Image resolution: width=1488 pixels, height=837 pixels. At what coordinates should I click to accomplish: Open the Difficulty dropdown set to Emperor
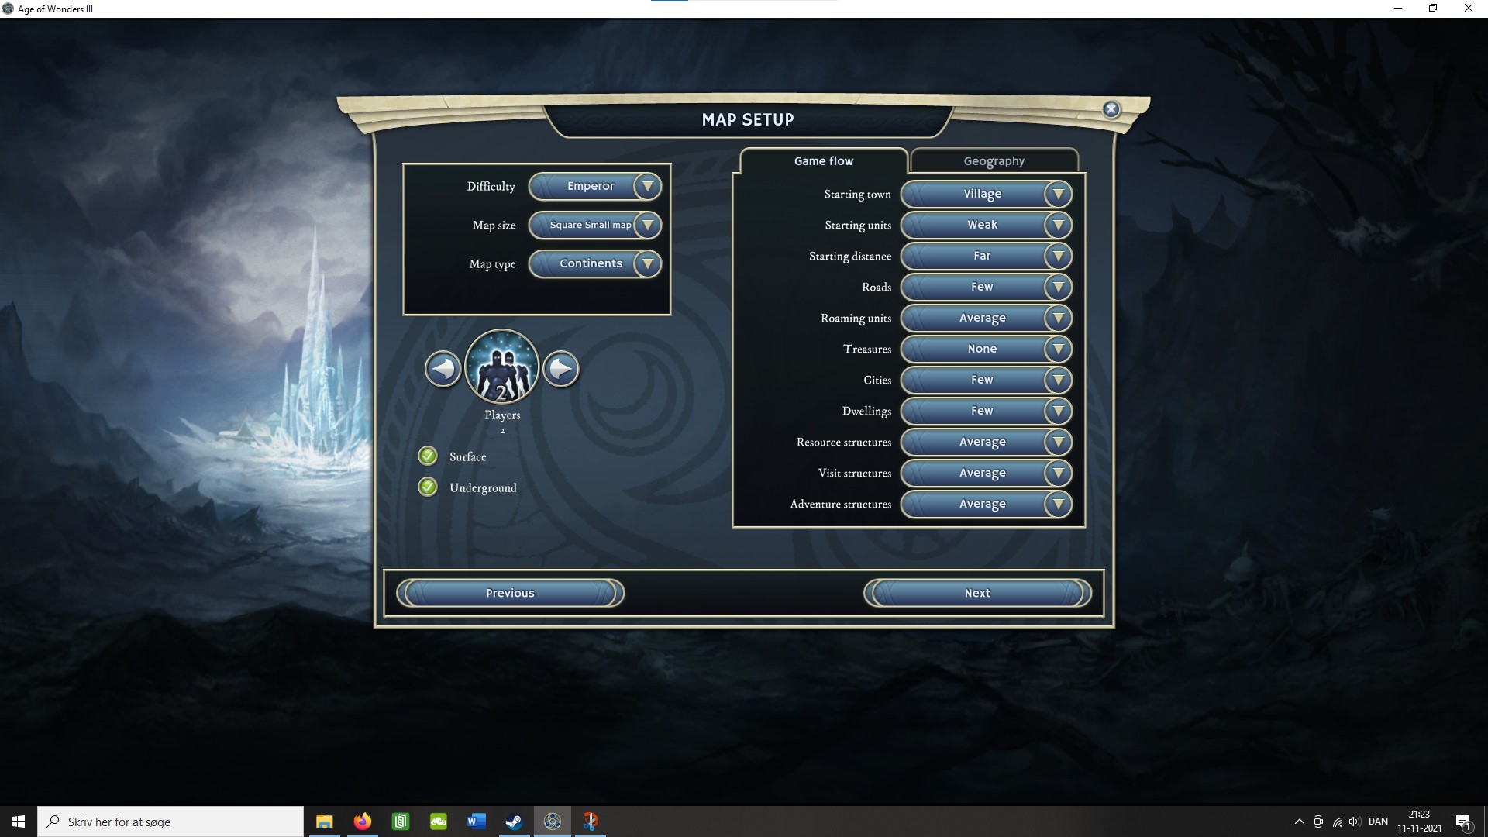595,186
